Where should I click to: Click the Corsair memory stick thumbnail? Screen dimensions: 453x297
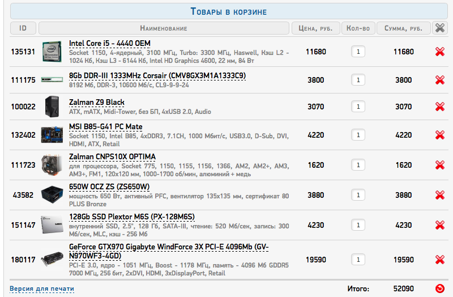click(x=52, y=79)
